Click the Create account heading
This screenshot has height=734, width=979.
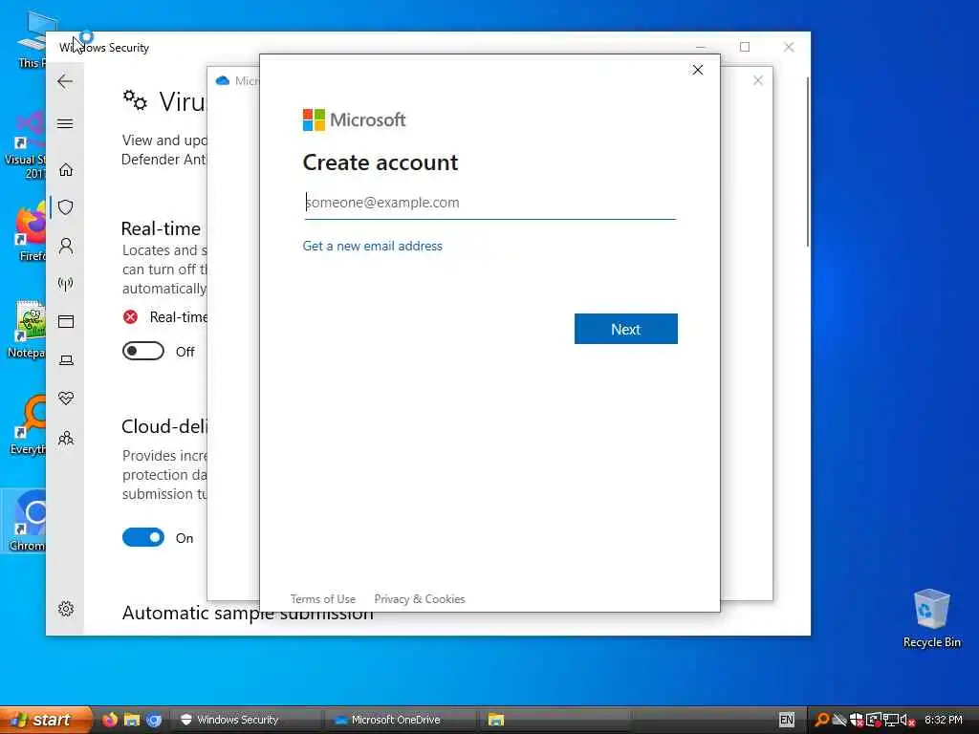pos(381,162)
